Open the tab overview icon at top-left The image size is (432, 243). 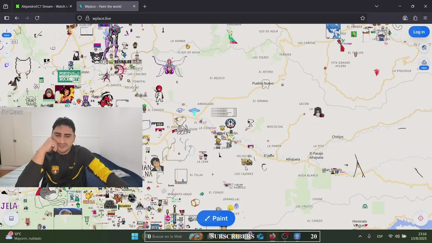click(x=6, y=6)
